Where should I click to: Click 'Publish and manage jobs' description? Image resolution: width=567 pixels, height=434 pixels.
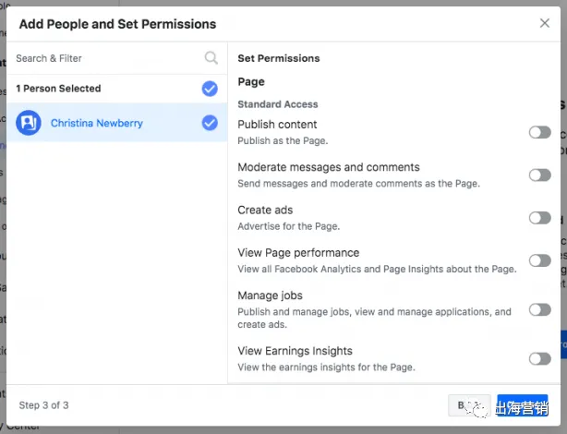tap(374, 318)
